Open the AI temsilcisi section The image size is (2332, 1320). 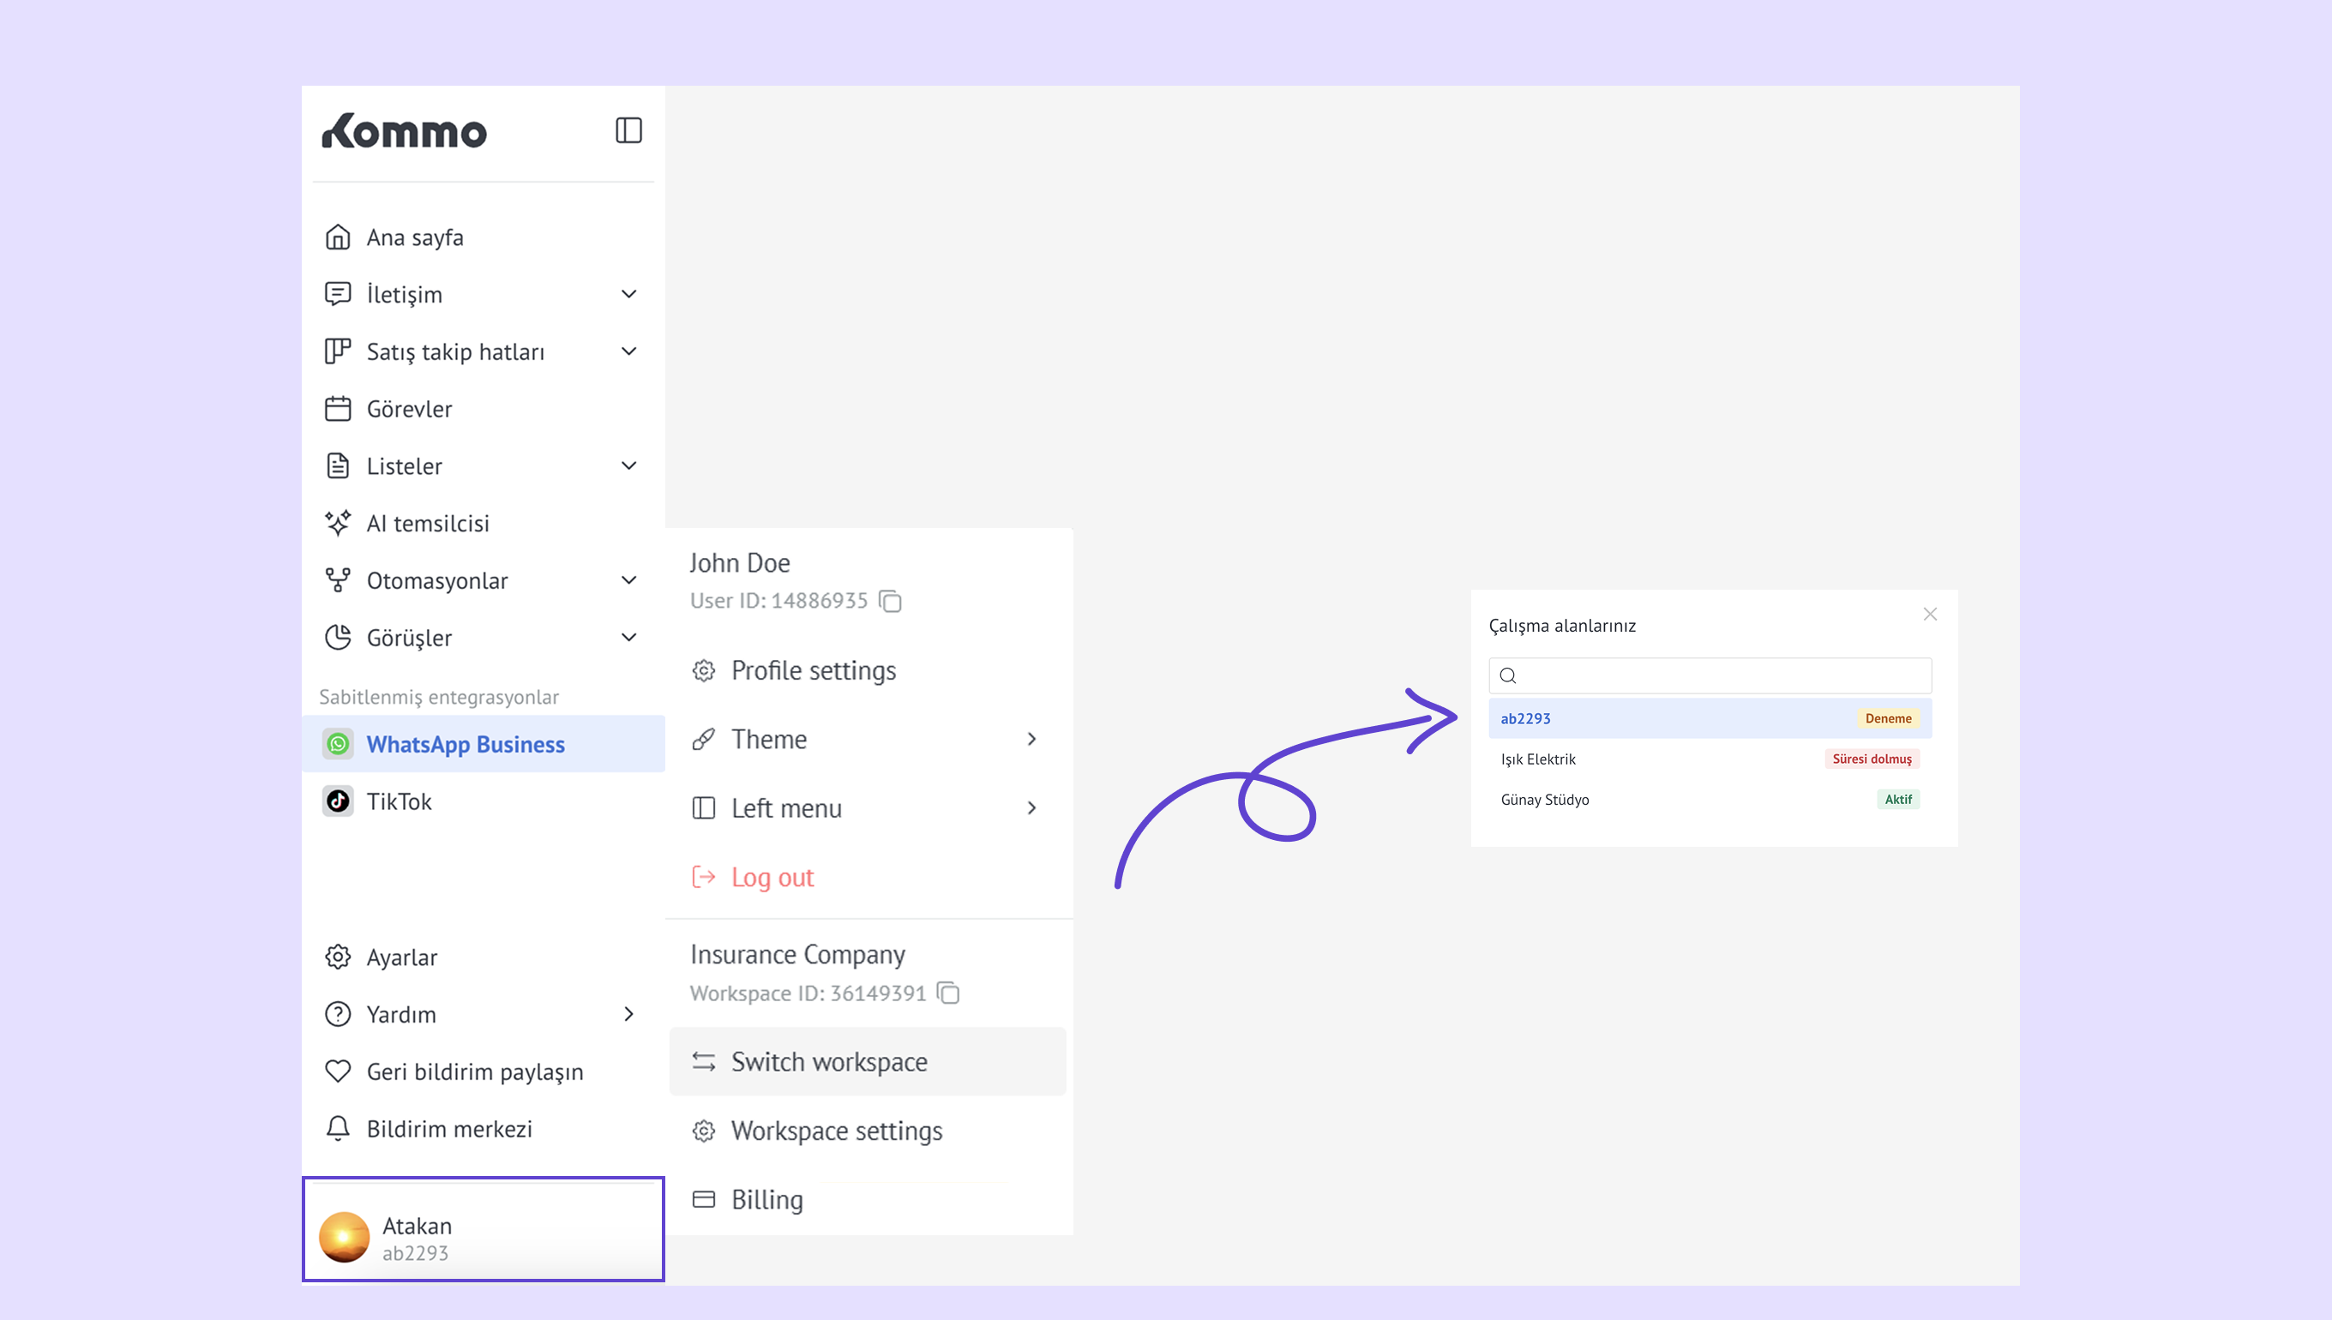point(427,523)
